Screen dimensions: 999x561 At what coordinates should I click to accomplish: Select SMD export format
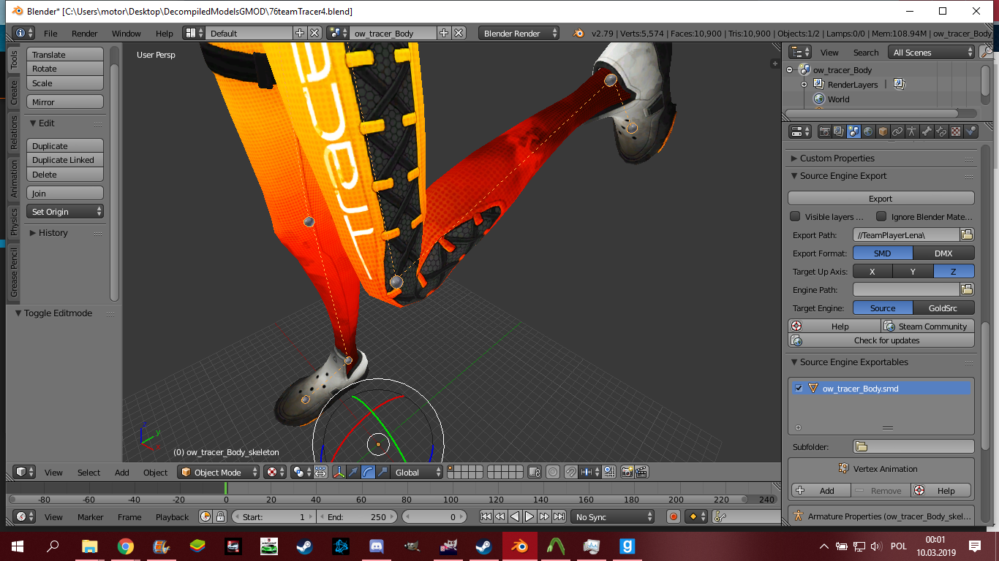tap(883, 253)
